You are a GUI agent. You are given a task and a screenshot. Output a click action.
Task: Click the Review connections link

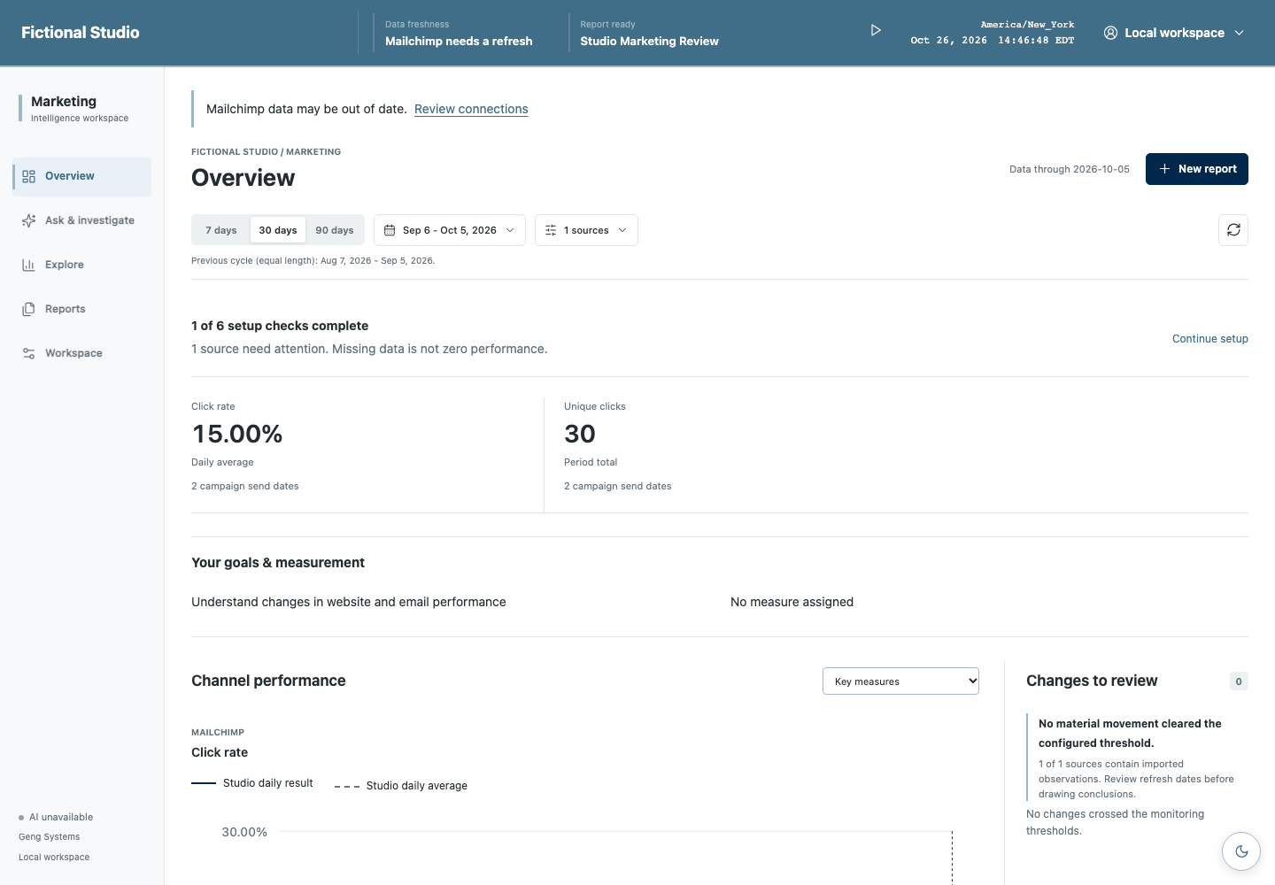(x=471, y=109)
